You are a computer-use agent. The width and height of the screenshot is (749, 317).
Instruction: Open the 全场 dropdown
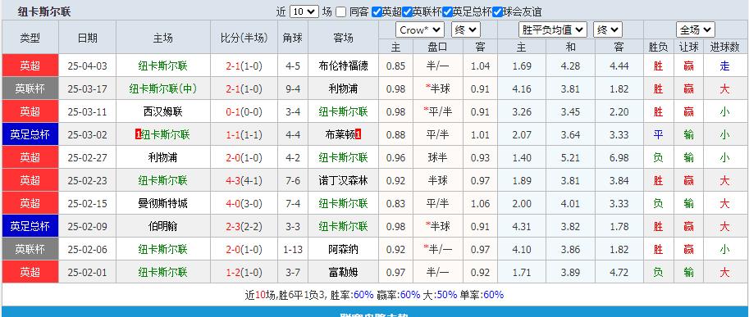pos(695,30)
